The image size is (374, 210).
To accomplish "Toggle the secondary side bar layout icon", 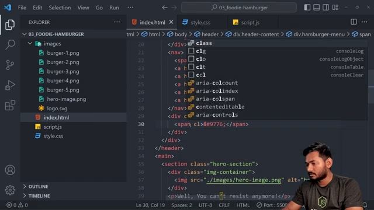I will click(326, 8).
